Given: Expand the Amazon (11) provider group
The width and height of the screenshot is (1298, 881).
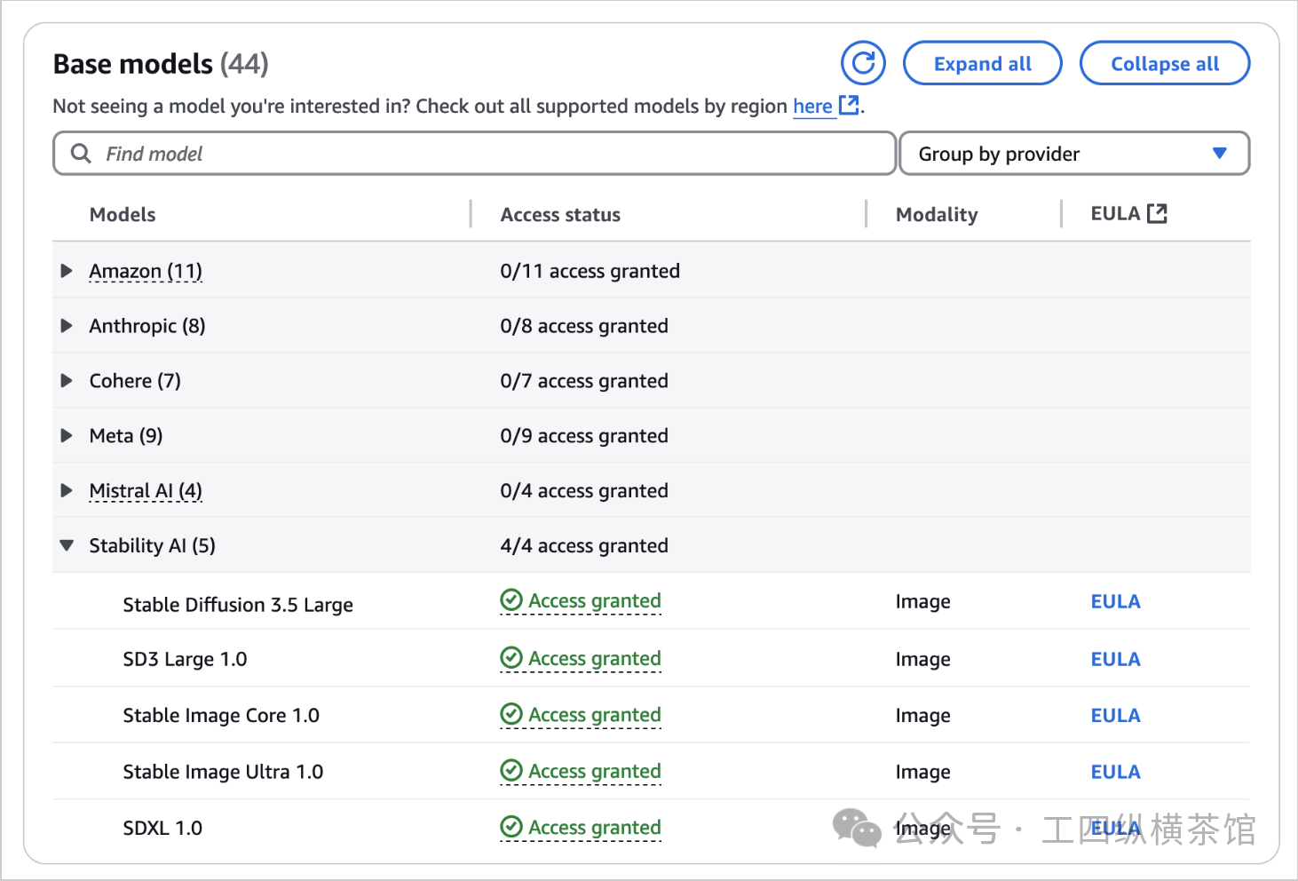Looking at the screenshot, I should tap(67, 271).
